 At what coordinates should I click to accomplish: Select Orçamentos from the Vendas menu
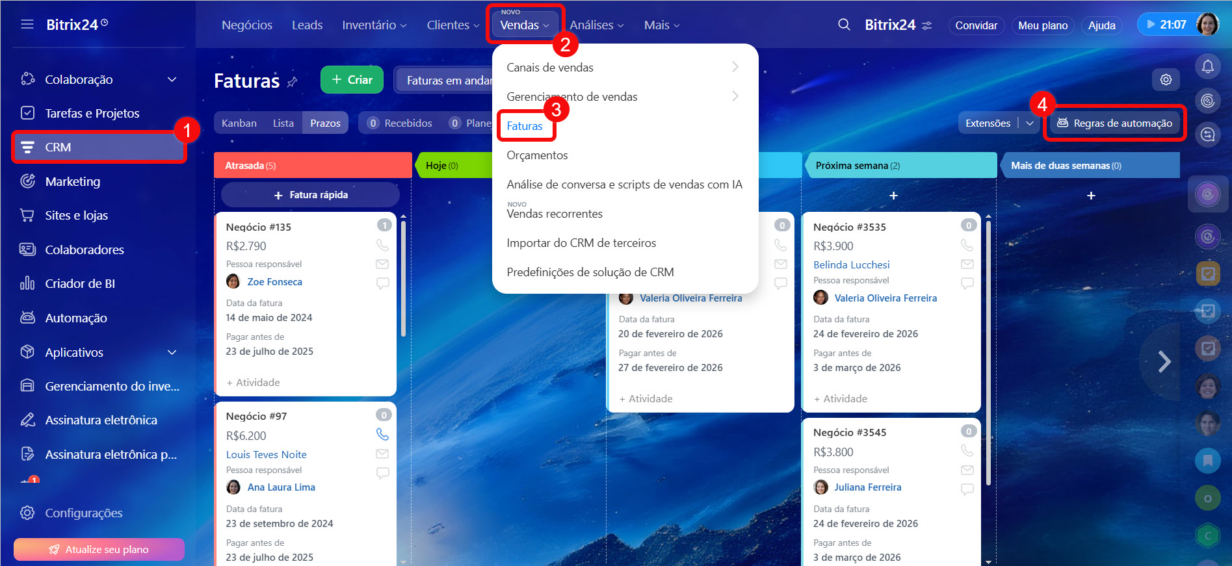537,155
